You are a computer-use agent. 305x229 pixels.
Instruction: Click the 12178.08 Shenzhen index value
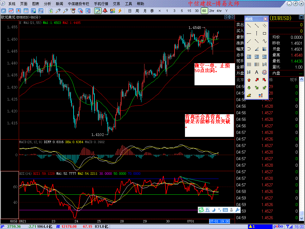(69, 227)
